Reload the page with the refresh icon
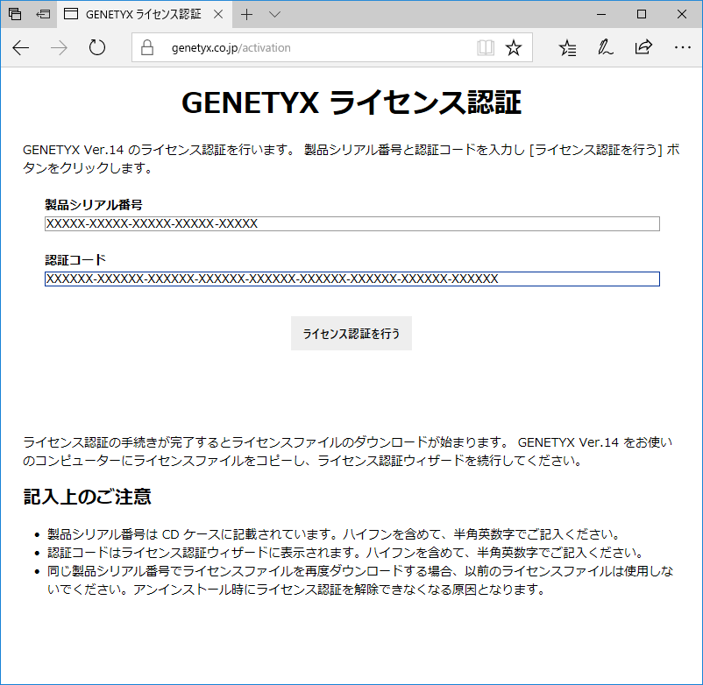Viewport: 703px width, 685px height. pyautogui.click(x=96, y=47)
